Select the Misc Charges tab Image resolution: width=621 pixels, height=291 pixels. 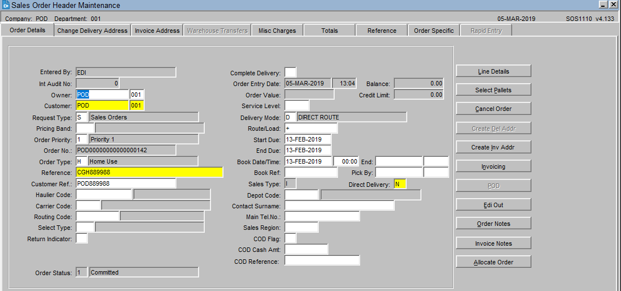(277, 31)
